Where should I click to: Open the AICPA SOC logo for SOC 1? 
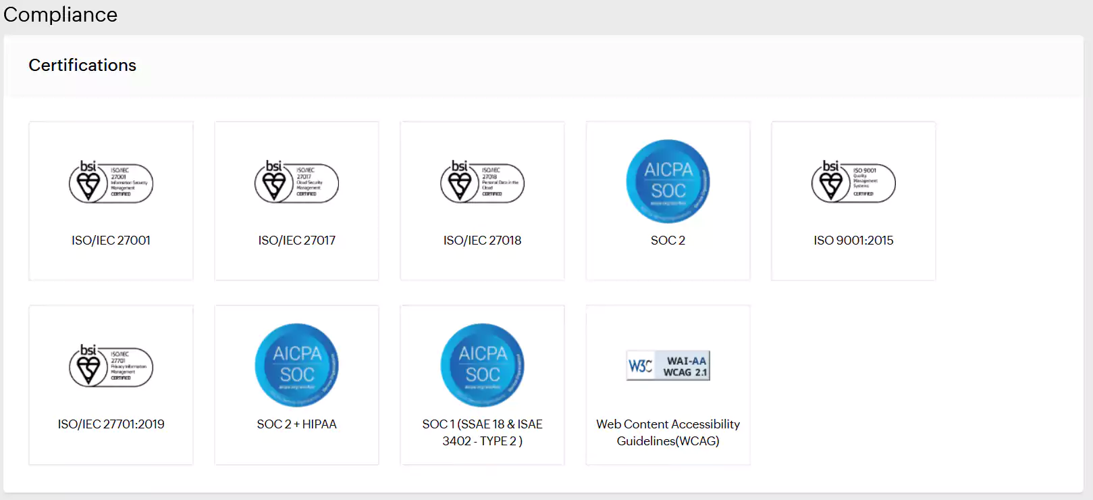click(x=483, y=365)
